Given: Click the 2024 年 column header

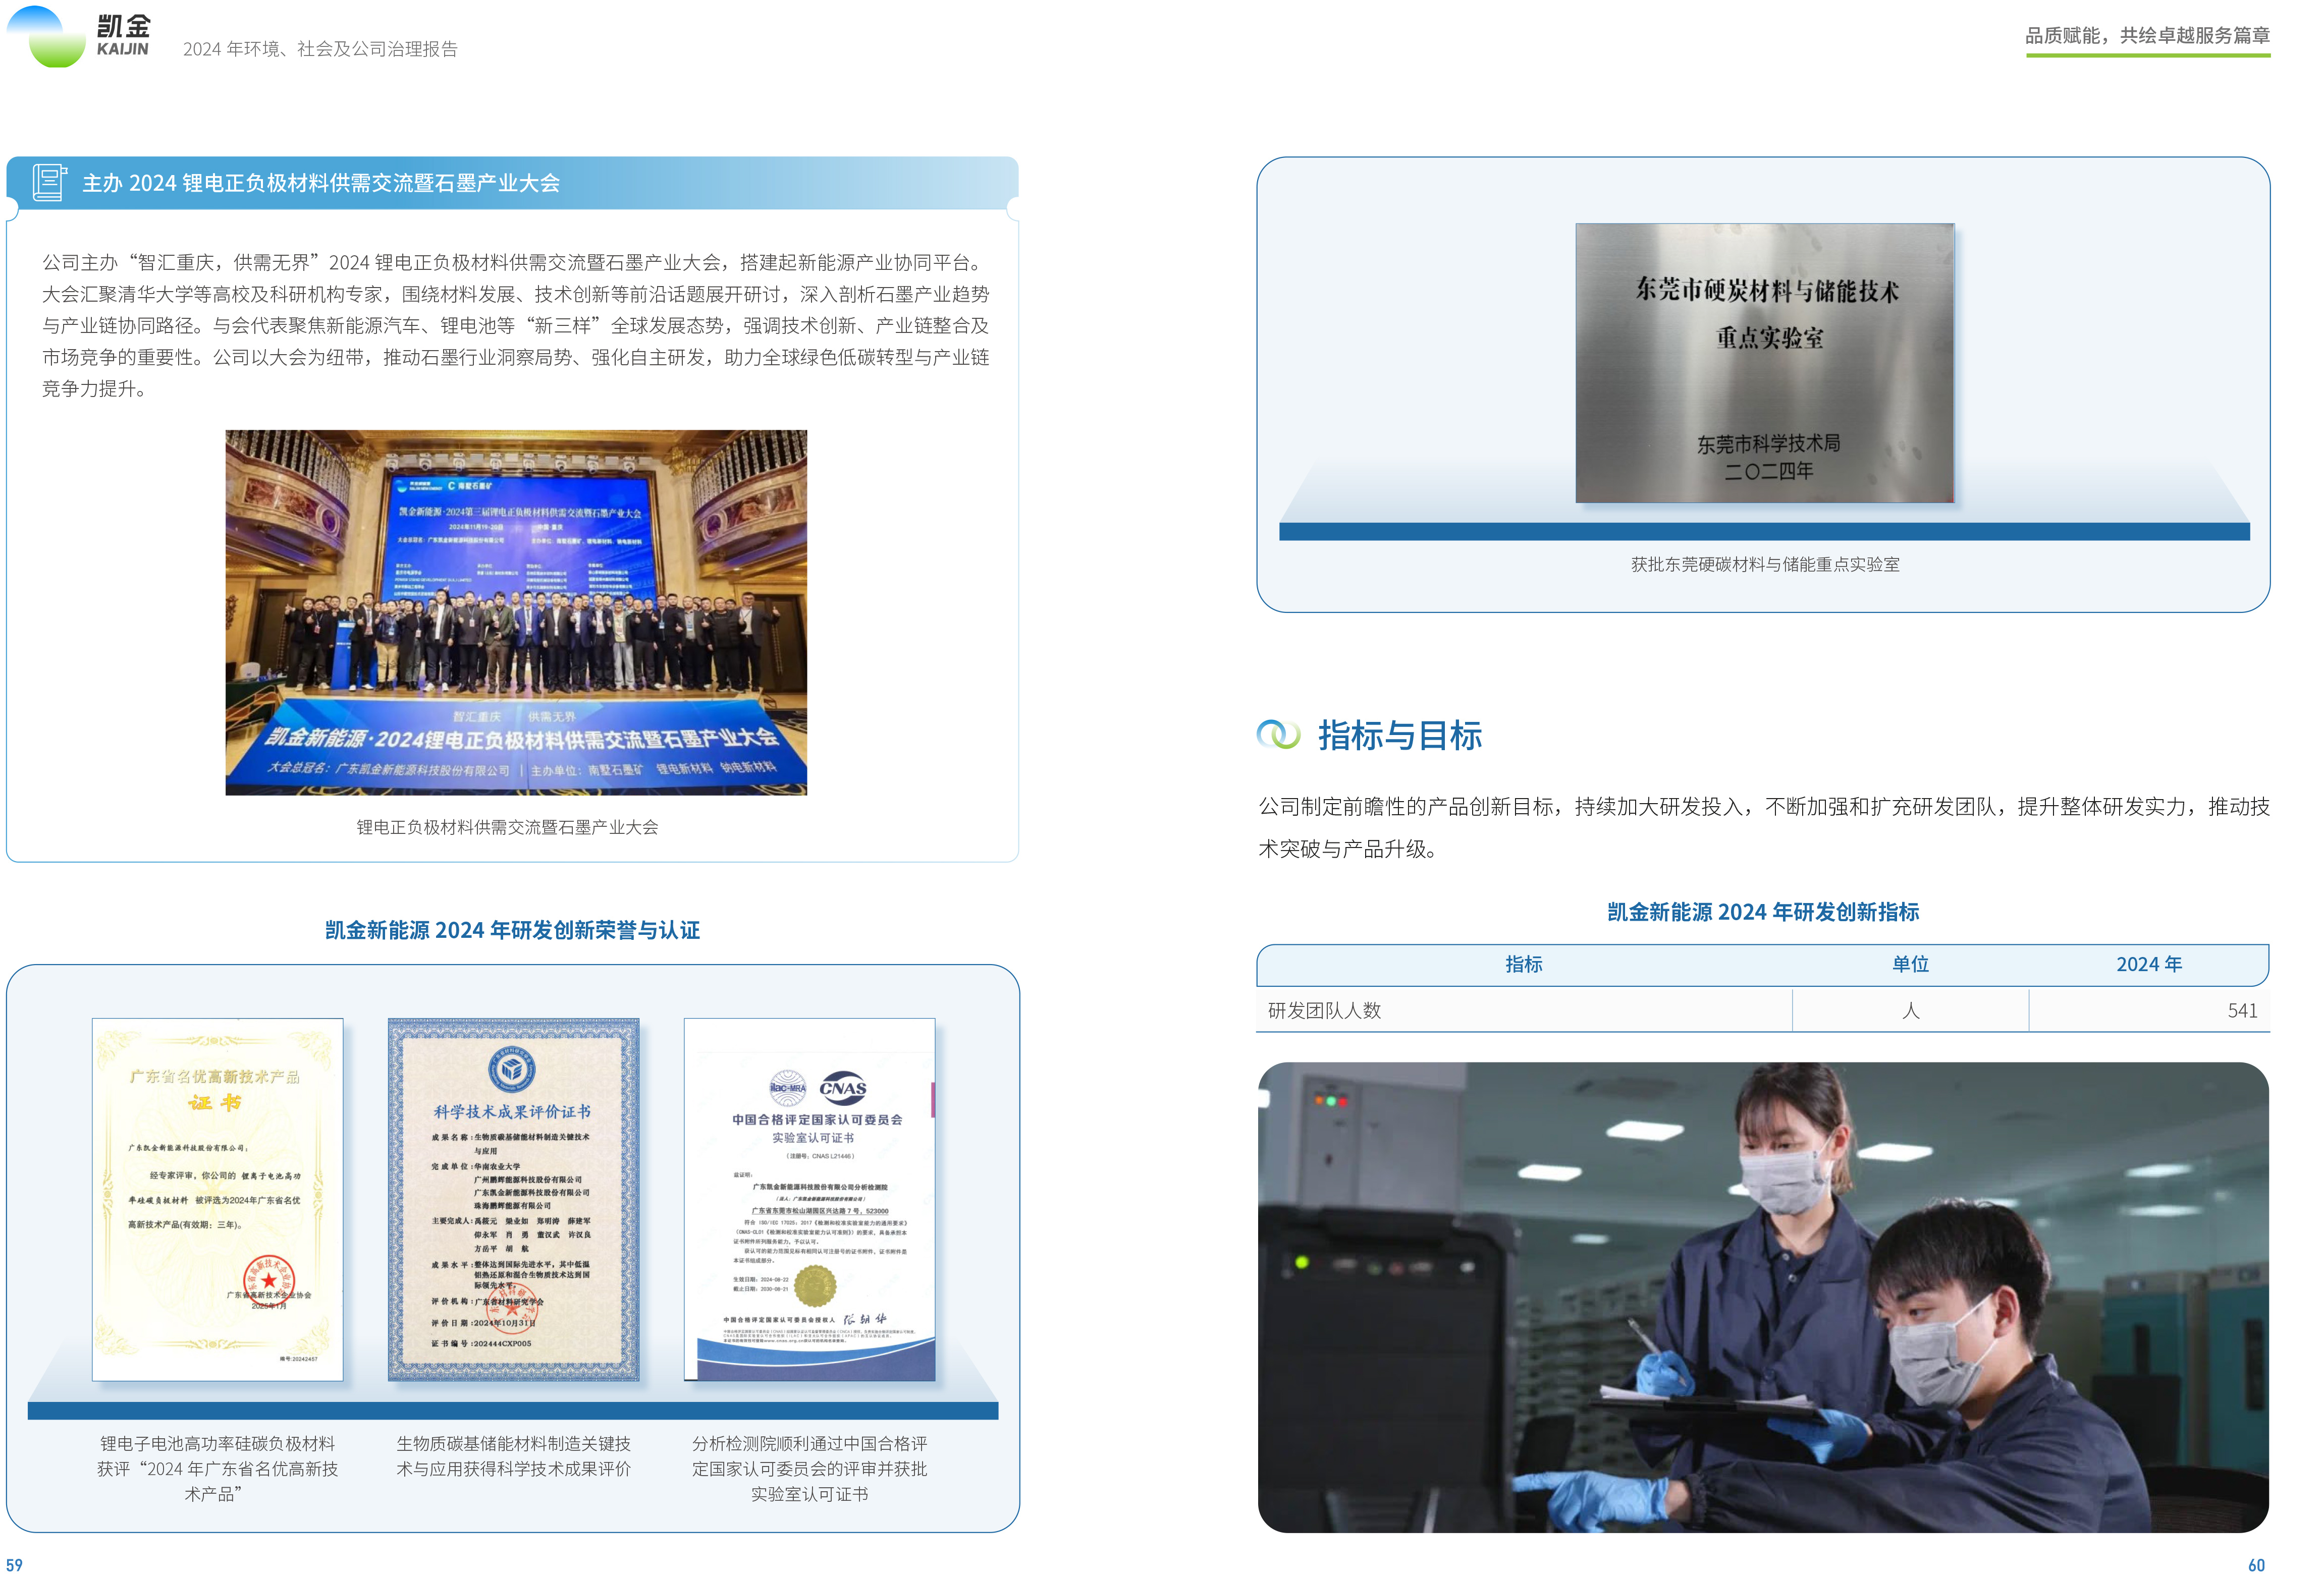Looking at the screenshot, I should (2149, 965).
